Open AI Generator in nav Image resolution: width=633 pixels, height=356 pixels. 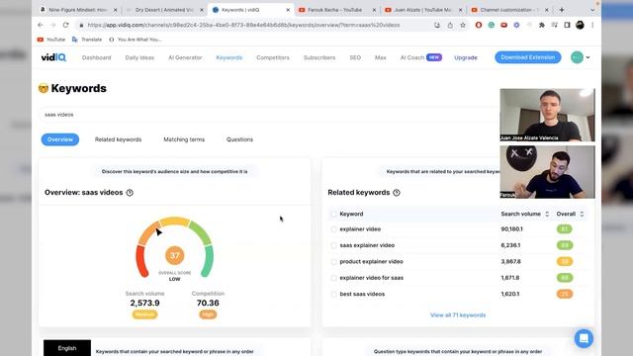pos(185,57)
